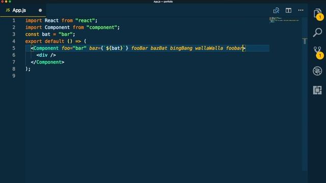This screenshot has width=326, height=183.
Task: Click the foo attribute on line 5
Action: (66, 48)
